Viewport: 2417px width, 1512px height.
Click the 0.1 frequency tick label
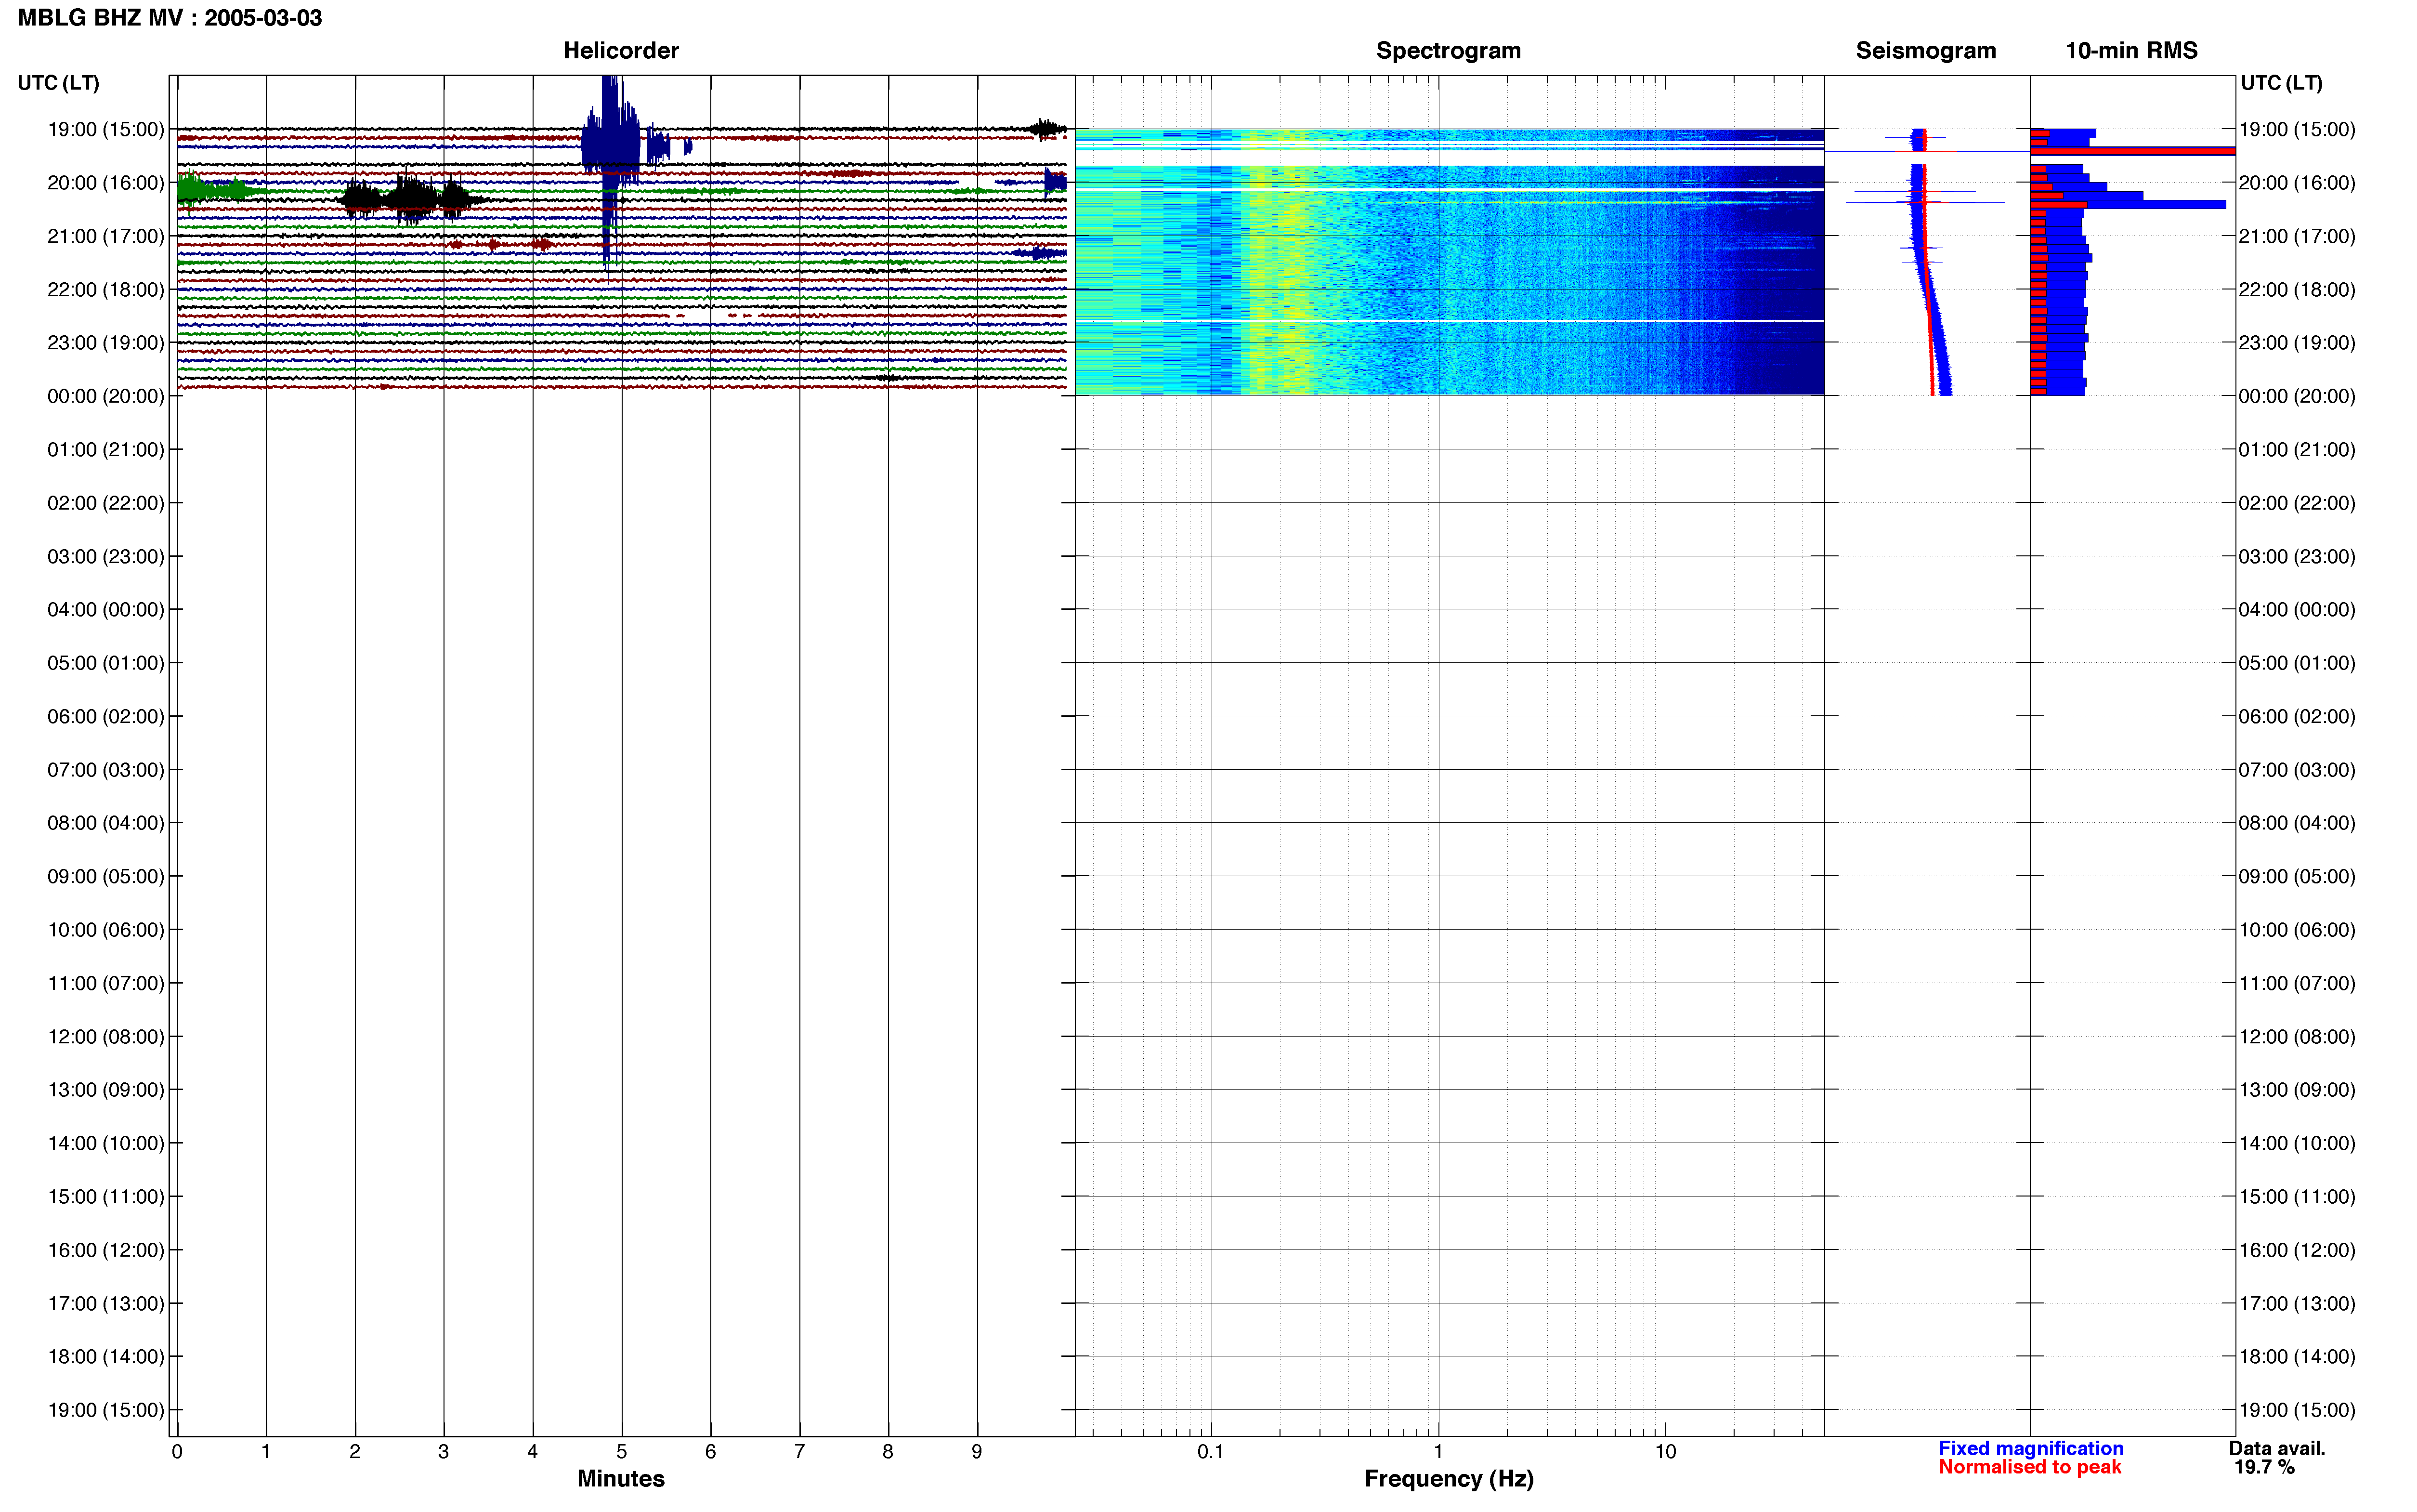(x=1211, y=1451)
